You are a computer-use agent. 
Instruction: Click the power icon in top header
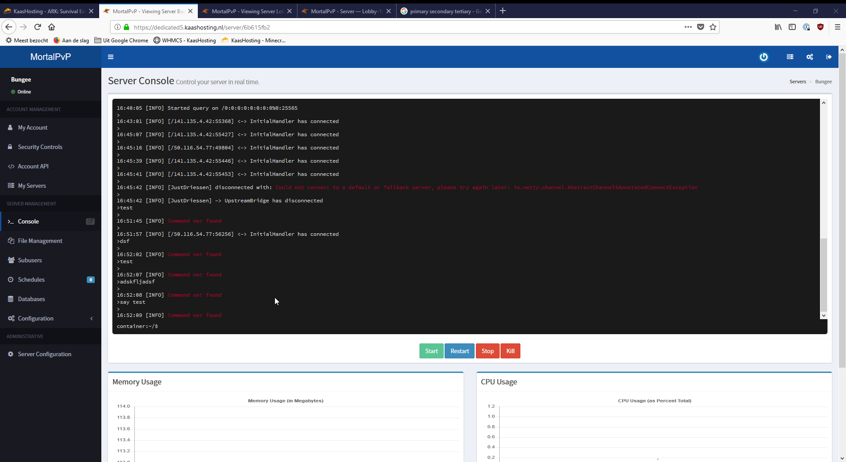(x=764, y=57)
